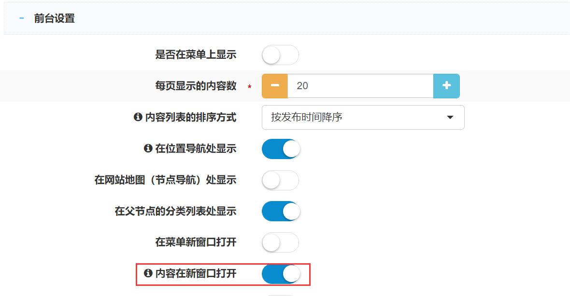Open the 按发布时间降序 sort dropdown

point(362,117)
